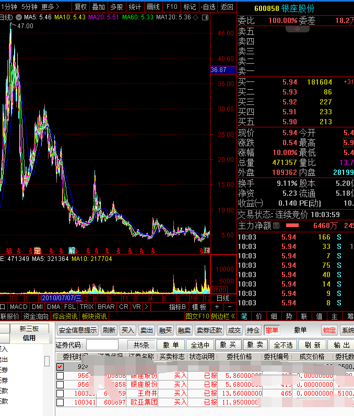Click the 融买 margin buy button
354x416 pixels.
tap(166, 330)
